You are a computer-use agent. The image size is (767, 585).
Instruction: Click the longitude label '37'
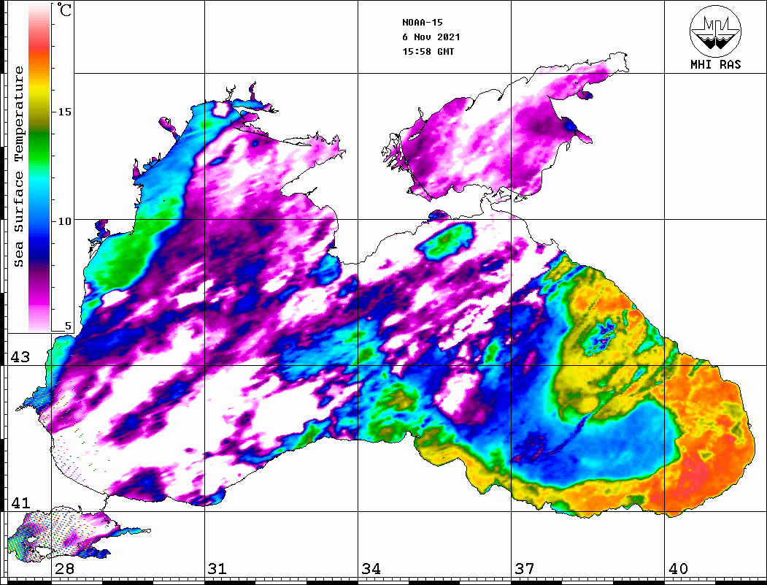click(525, 569)
